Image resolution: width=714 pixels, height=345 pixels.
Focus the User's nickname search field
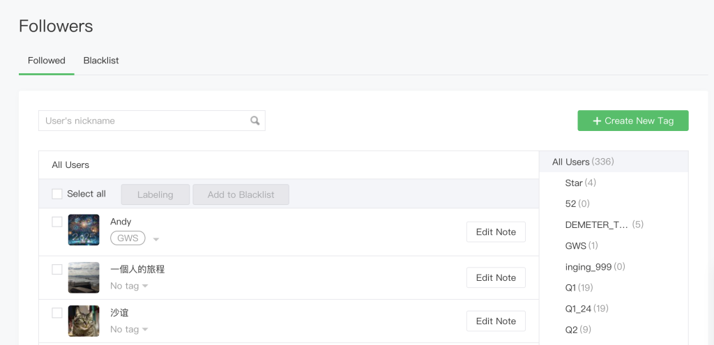pos(145,121)
